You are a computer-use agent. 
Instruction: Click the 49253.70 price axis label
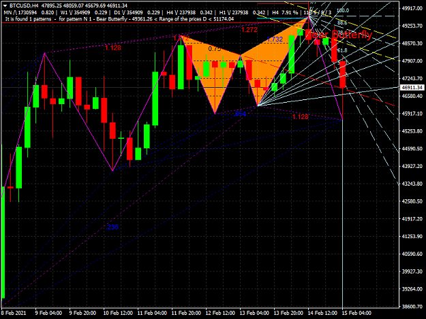tap(412, 26)
